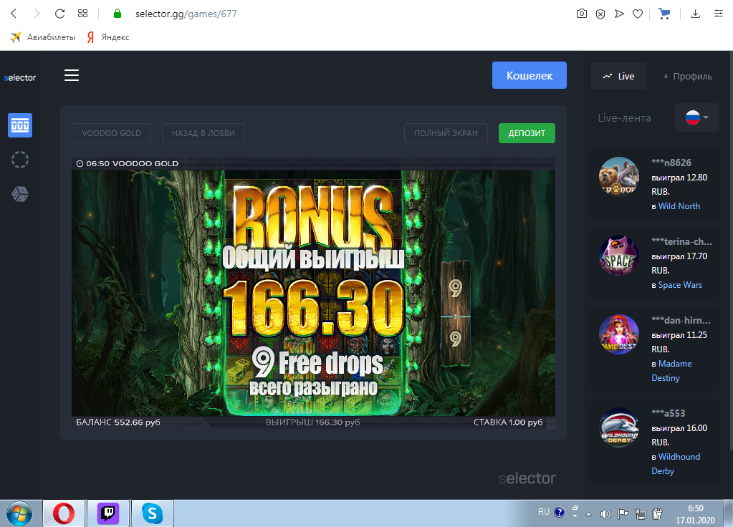Click the VOODOO GOLD button
Screen dimensions: 733x527
click(111, 133)
